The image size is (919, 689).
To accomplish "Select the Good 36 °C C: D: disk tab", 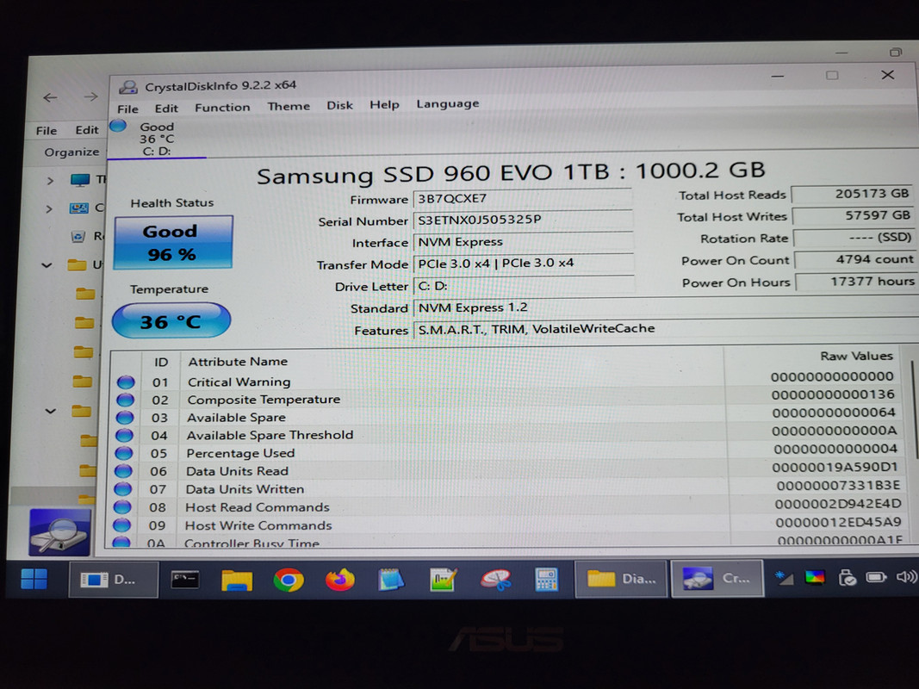I will [157, 139].
